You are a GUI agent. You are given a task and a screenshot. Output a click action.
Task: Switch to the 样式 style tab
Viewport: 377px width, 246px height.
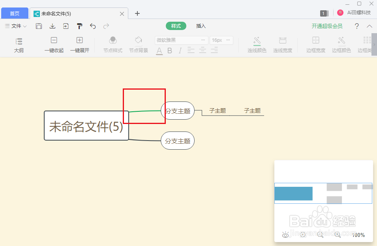[x=176, y=26]
